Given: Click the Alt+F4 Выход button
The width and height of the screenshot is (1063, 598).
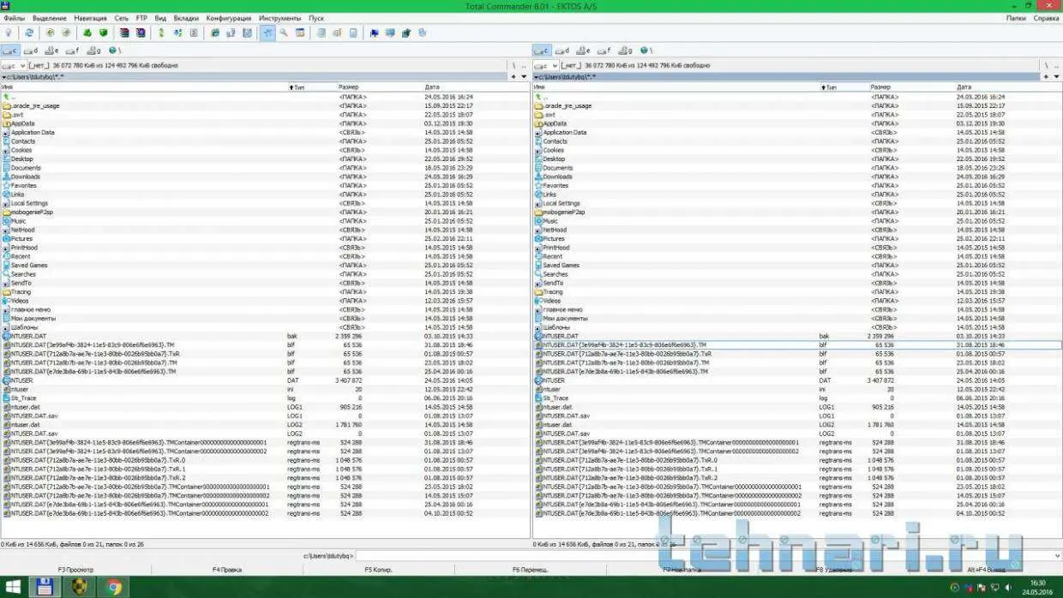Looking at the screenshot, I should click(985, 570).
